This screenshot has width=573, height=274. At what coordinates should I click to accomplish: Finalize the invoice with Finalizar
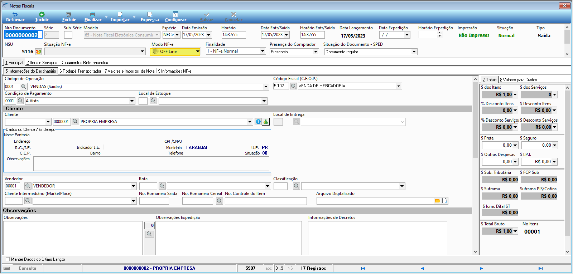[x=93, y=17]
